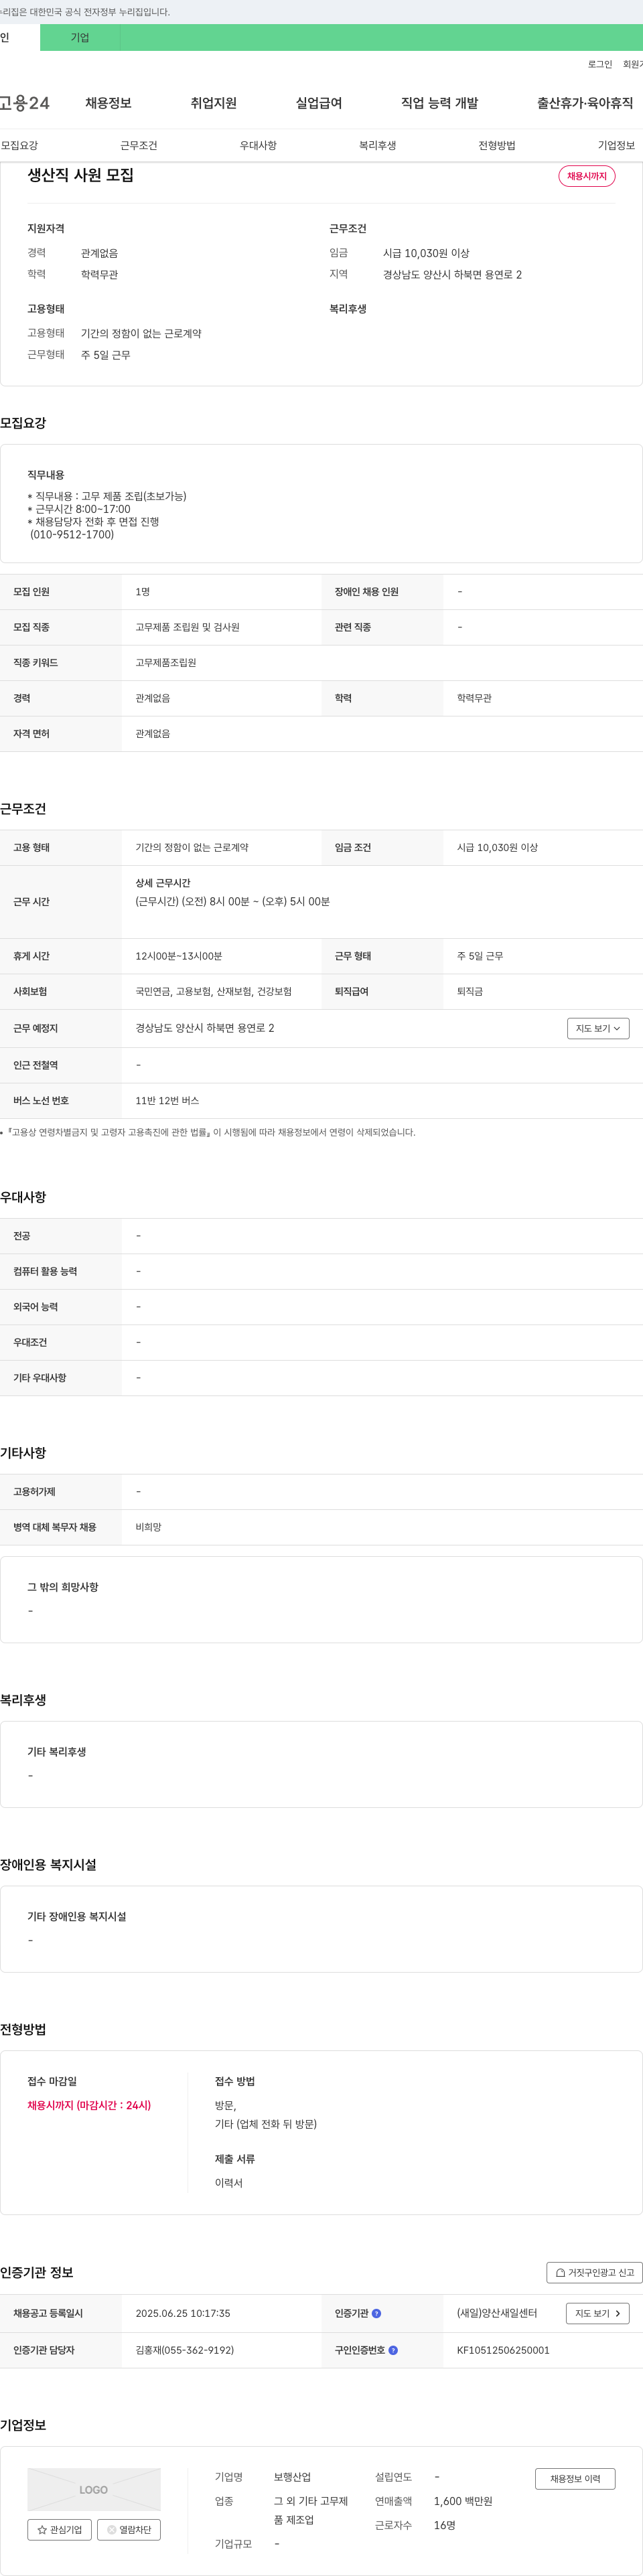This screenshot has width=643, height=2576.
Task: Jump to the 기업정보 section tab
Action: pos(616,145)
